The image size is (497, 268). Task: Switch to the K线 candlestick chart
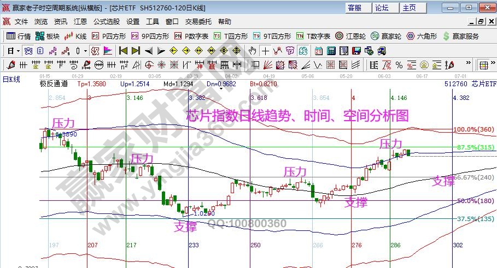75,36
